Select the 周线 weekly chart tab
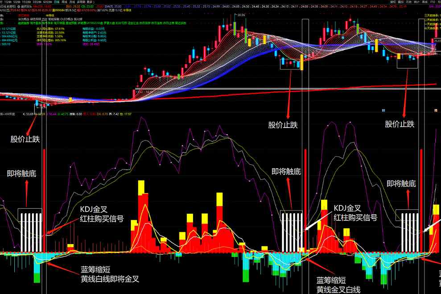Image resolution: width=441 pixels, height=294 pixels. 64,2
